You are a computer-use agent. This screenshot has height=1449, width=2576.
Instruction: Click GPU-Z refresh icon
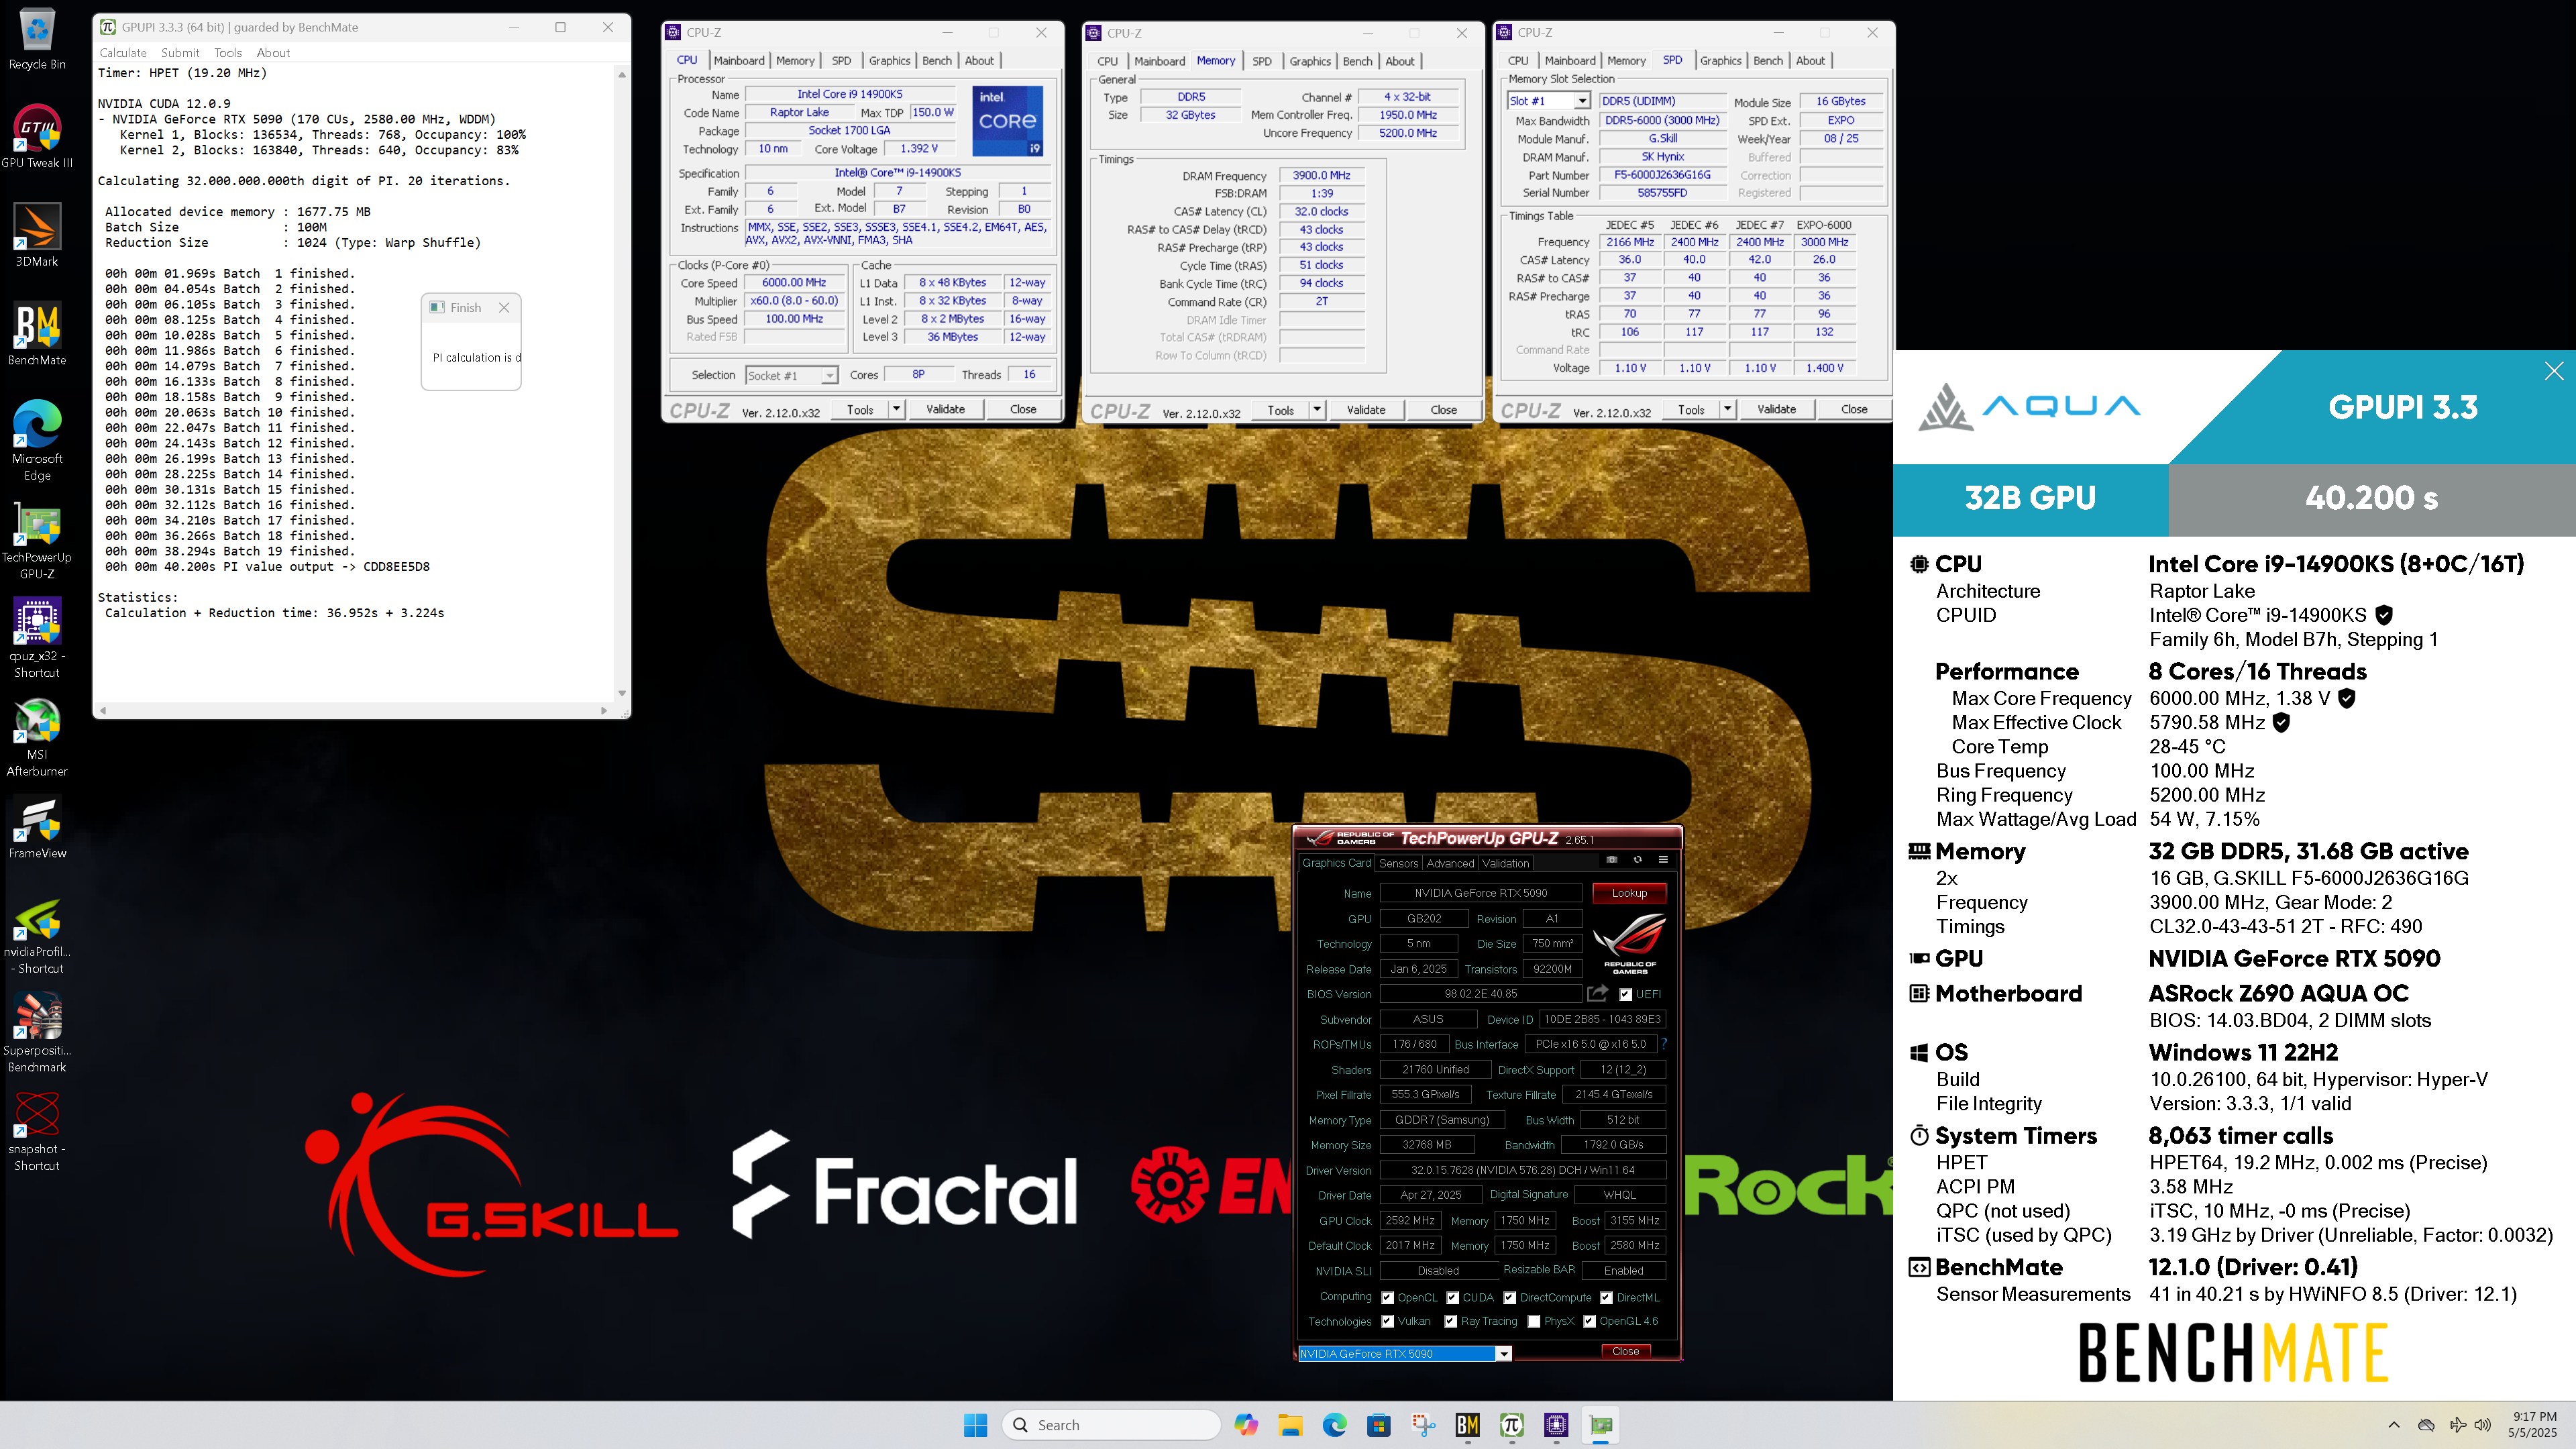(1637, 860)
